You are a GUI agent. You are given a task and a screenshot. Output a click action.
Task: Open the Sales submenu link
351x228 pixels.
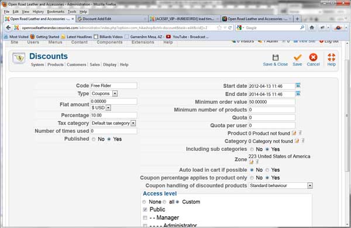pos(95,64)
